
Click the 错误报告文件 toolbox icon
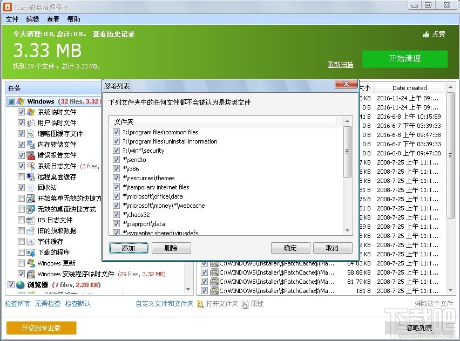[x=31, y=155]
